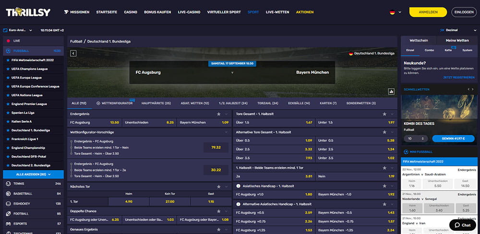Select FC Augsburg 13.50 odds
This screenshot has width=480, height=234.
click(x=95, y=122)
